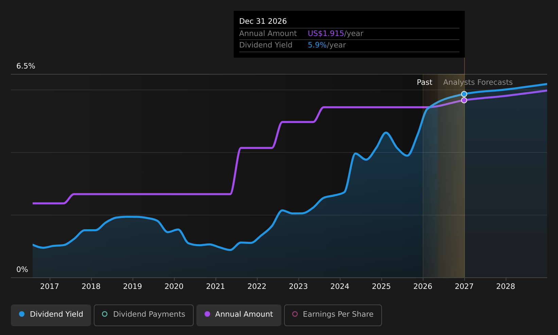
Task: Click the 2020 x-axis label
Action: (174, 287)
